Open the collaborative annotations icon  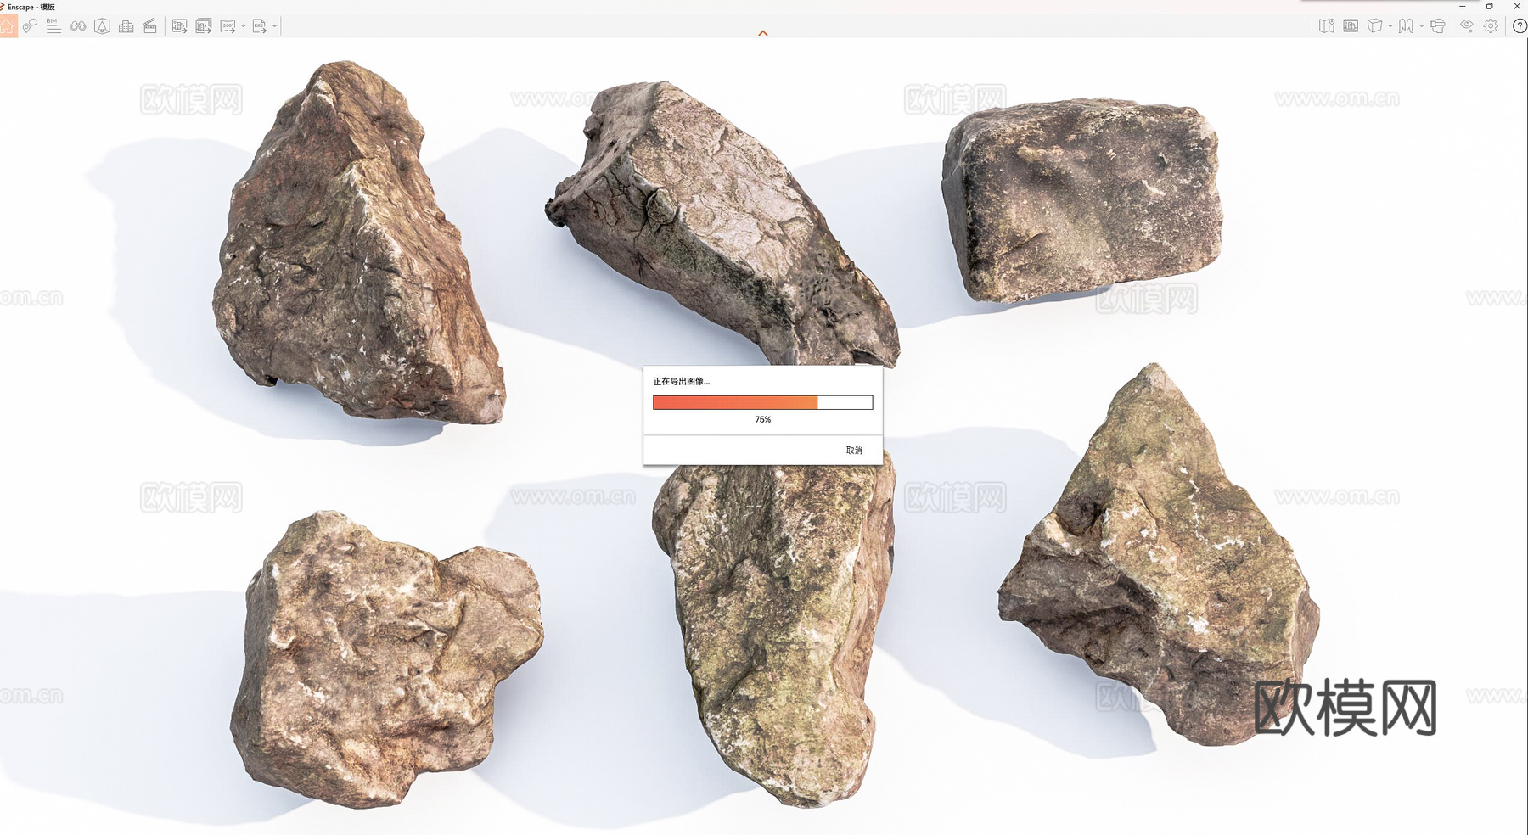30,26
